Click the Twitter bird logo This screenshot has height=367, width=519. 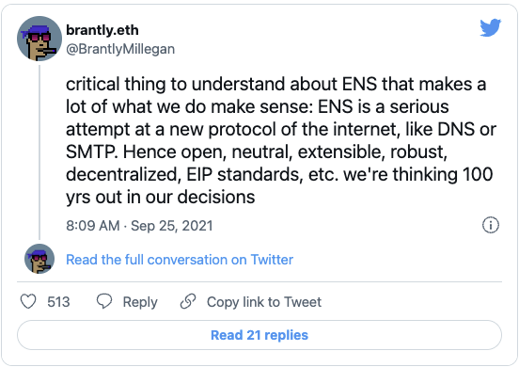tap(491, 27)
